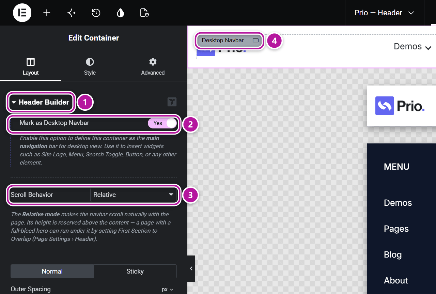
Task: Open Pages in the side menu
Action: tap(396, 229)
